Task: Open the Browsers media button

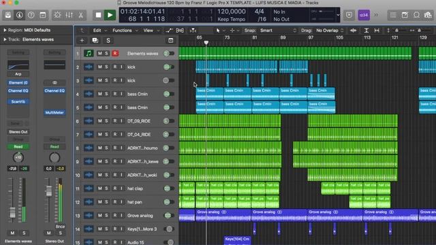Action: coord(429,15)
